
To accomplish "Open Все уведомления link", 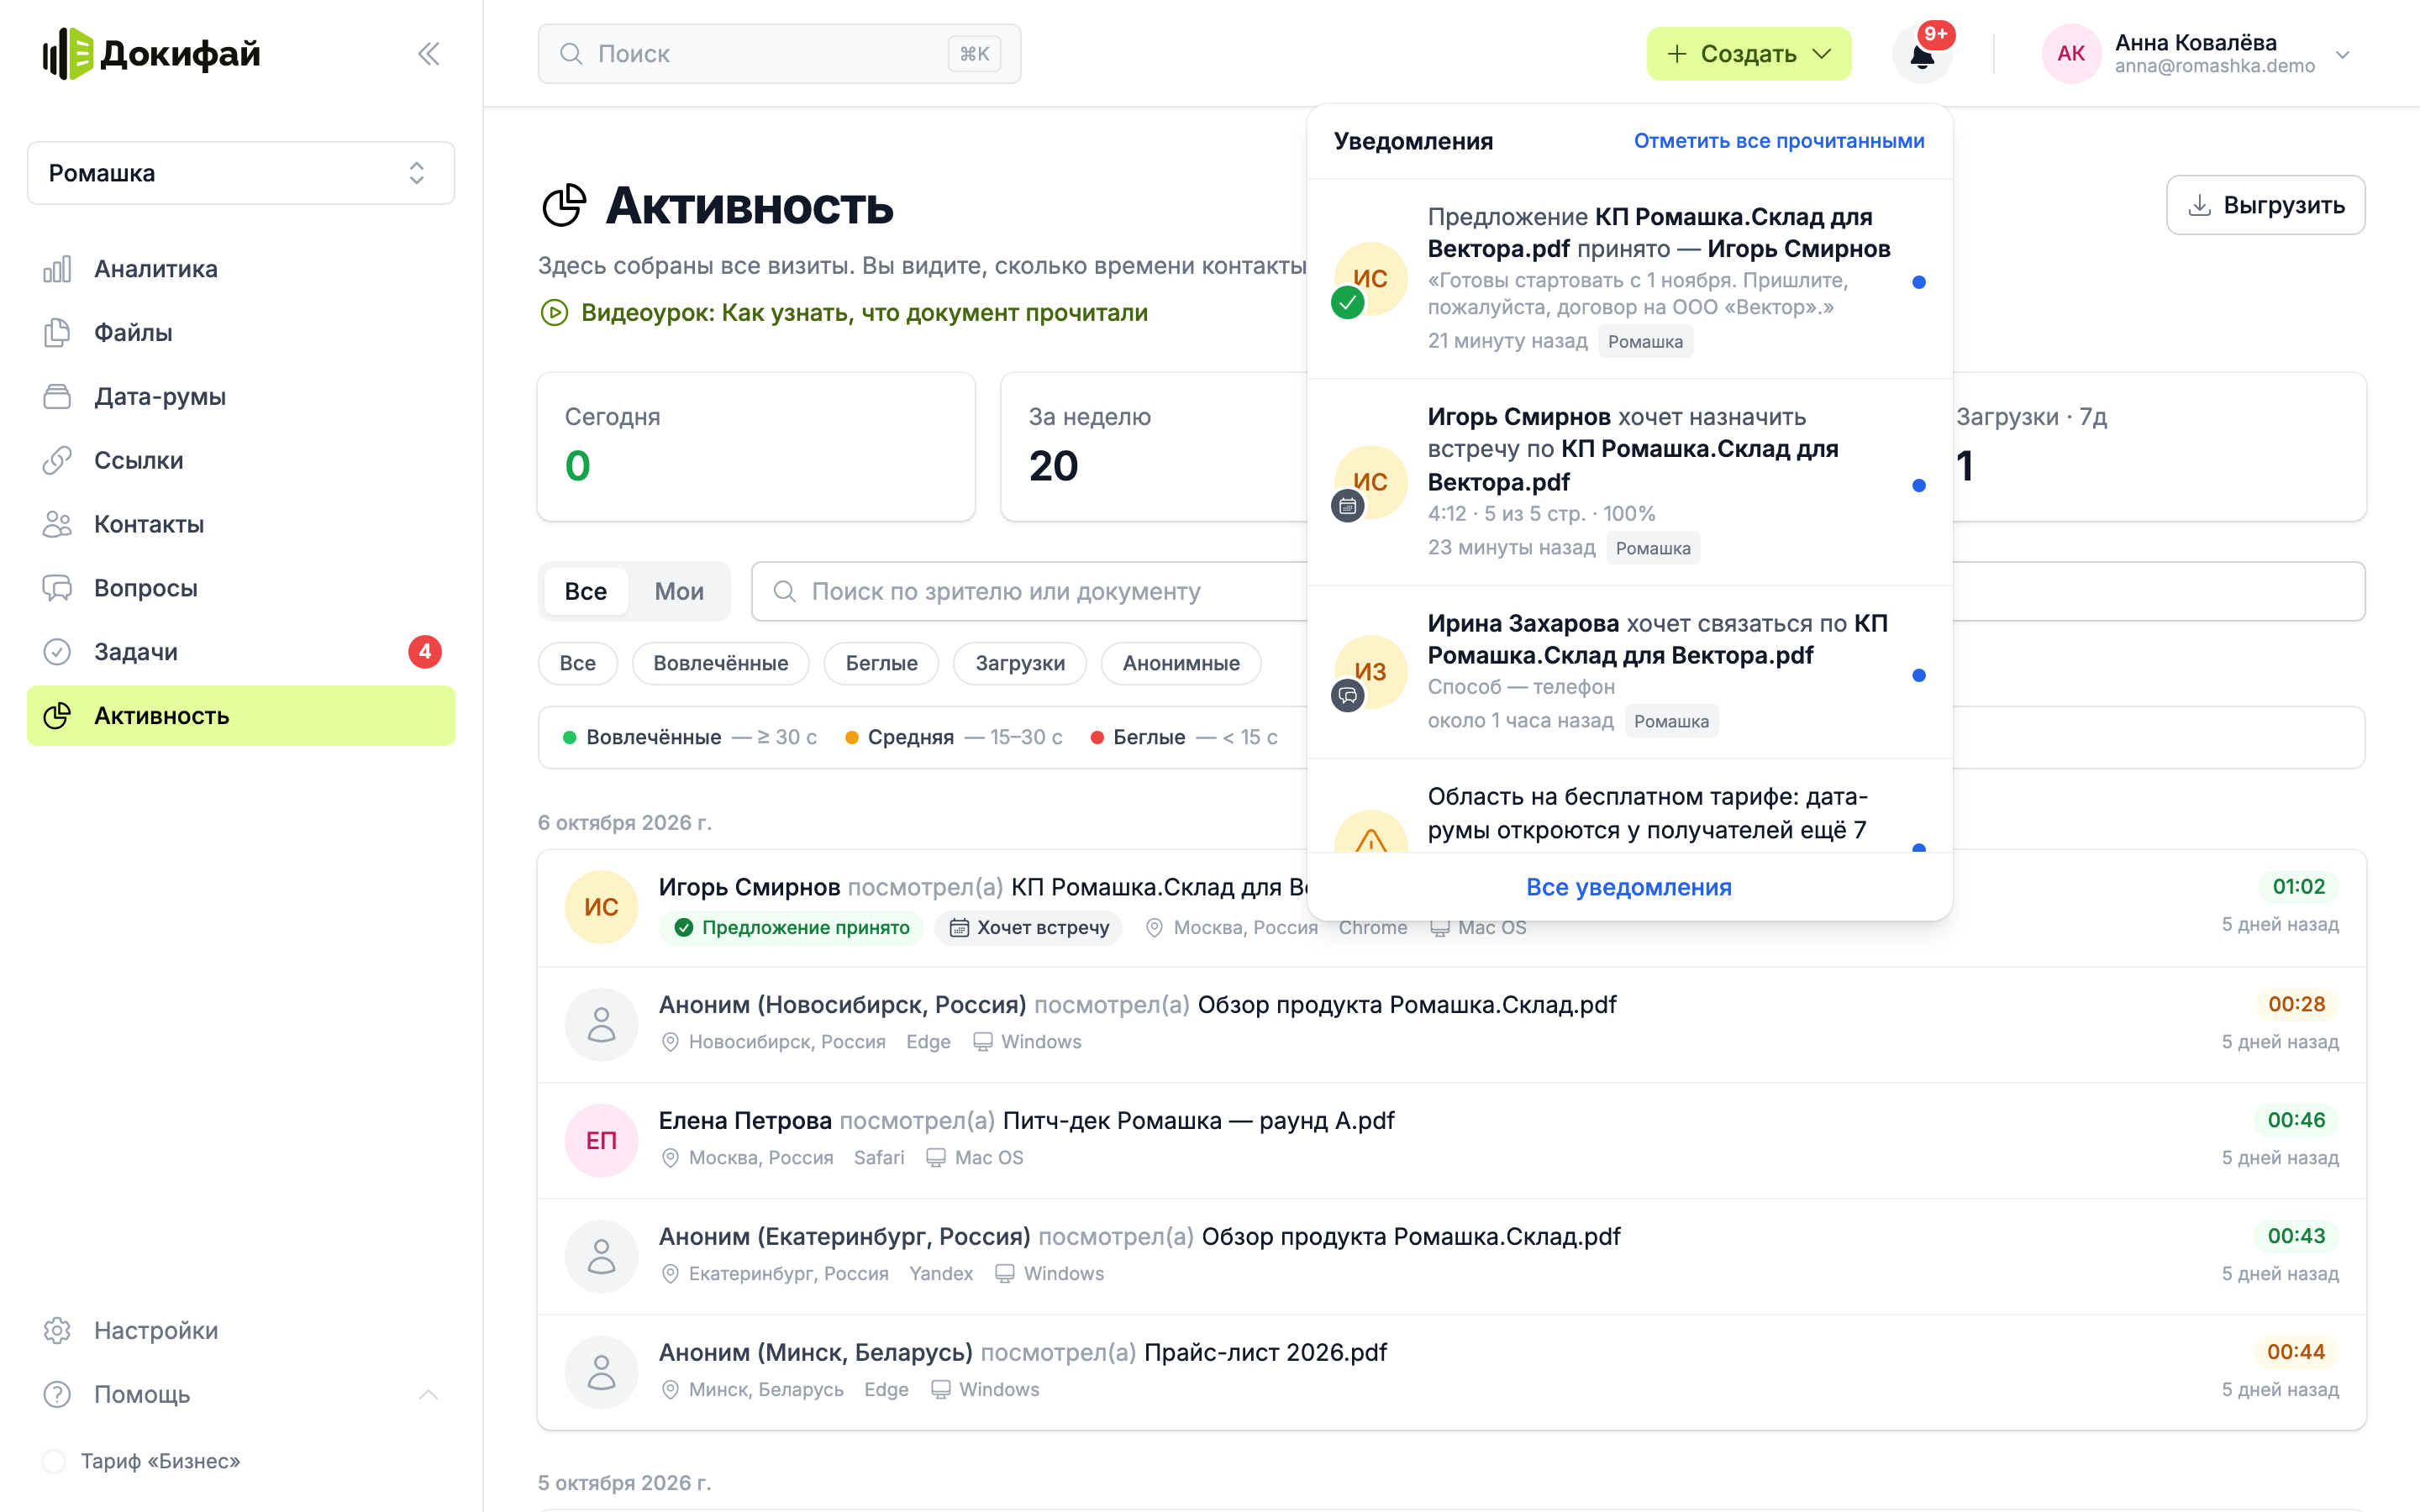I will 1629,887.
